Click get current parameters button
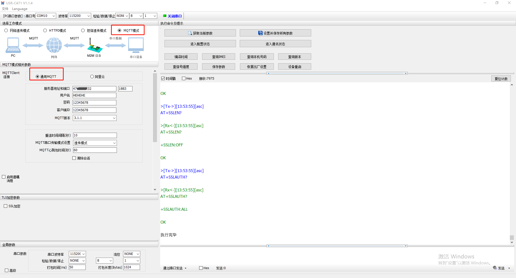The height and width of the screenshot is (278, 516). (200, 33)
